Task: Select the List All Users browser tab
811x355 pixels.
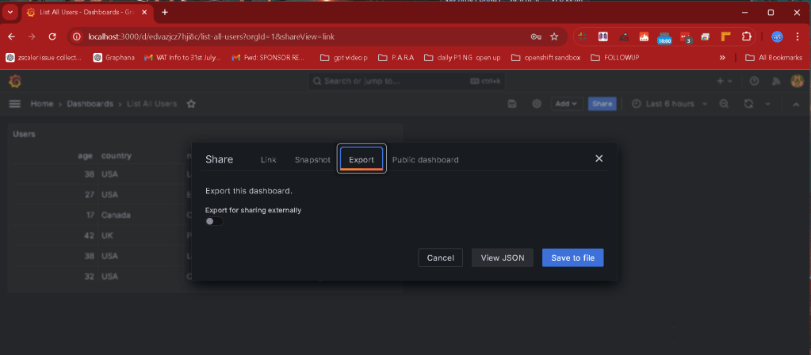Action: (x=87, y=12)
